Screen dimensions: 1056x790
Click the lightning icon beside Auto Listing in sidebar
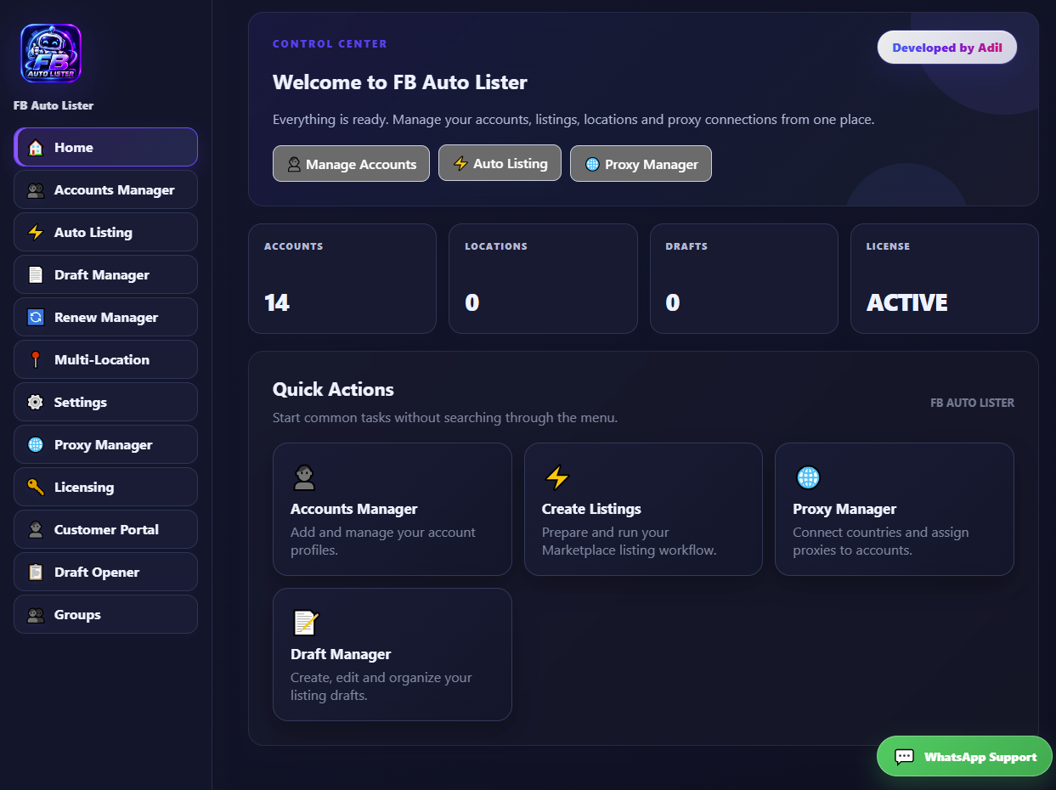click(36, 233)
